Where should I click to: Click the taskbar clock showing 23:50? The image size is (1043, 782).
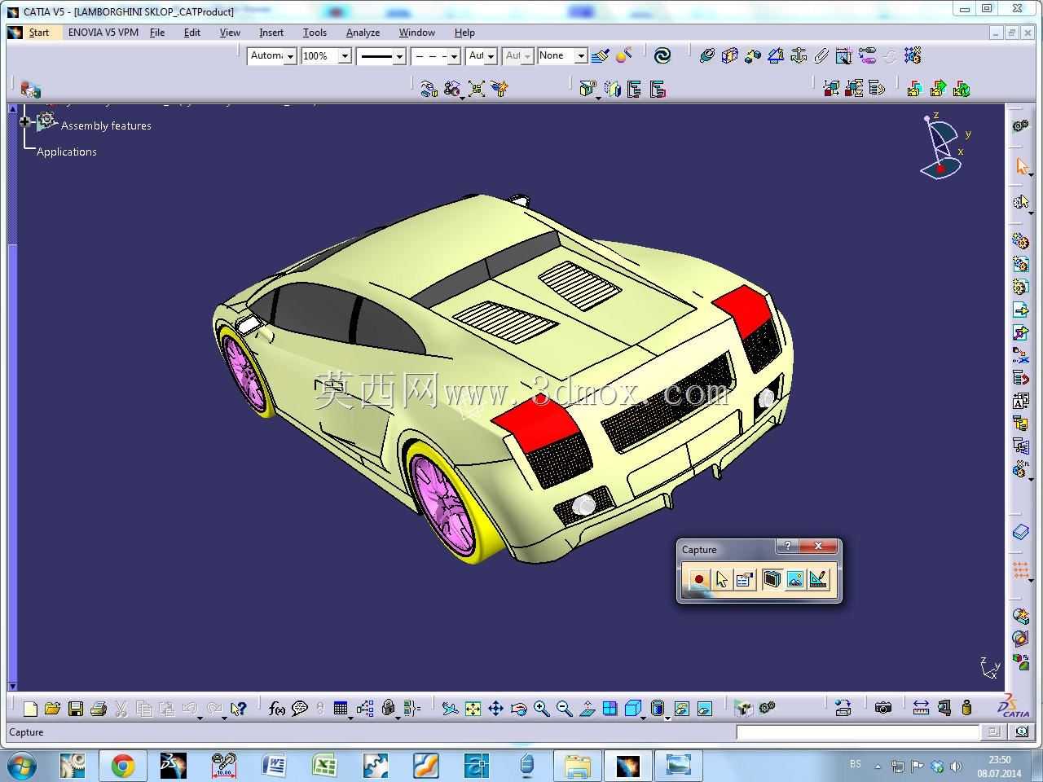(999, 767)
